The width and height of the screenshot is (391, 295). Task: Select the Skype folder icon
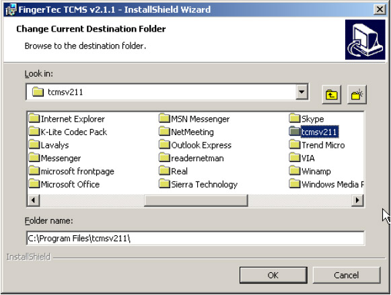(x=295, y=118)
